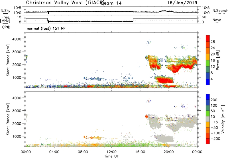Click the '4000' tick on power panel
The width and height of the screenshot is (228, 158).
pos(17,39)
